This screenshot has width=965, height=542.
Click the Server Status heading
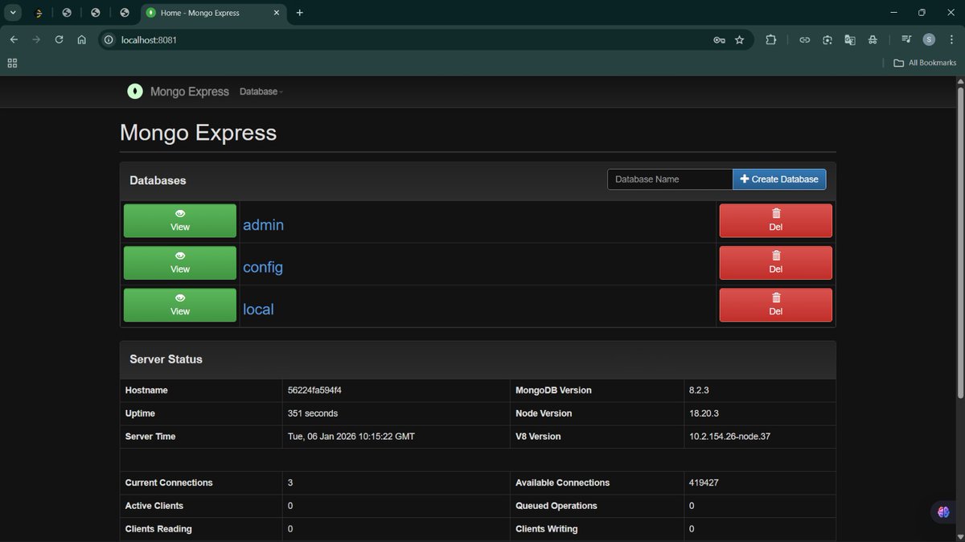pos(166,359)
